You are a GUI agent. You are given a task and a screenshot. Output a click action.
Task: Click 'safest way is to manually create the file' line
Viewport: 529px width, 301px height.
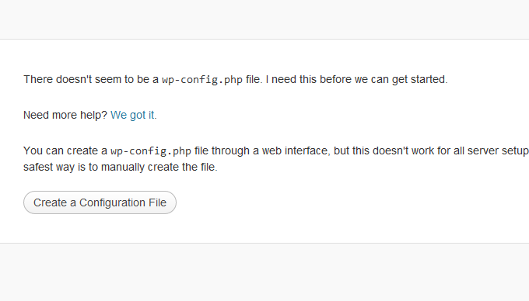121,167
